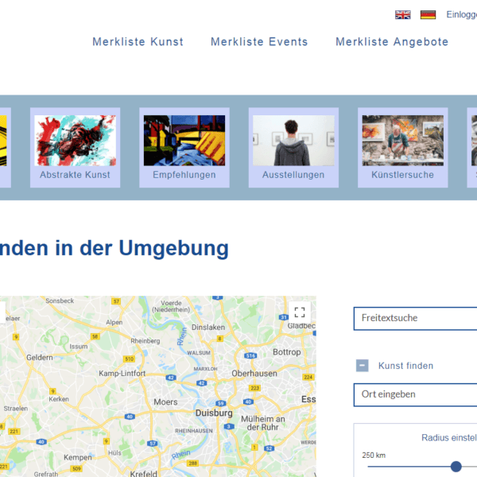Click the radius slider handle
This screenshot has width=477, height=477.
pos(456,466)
